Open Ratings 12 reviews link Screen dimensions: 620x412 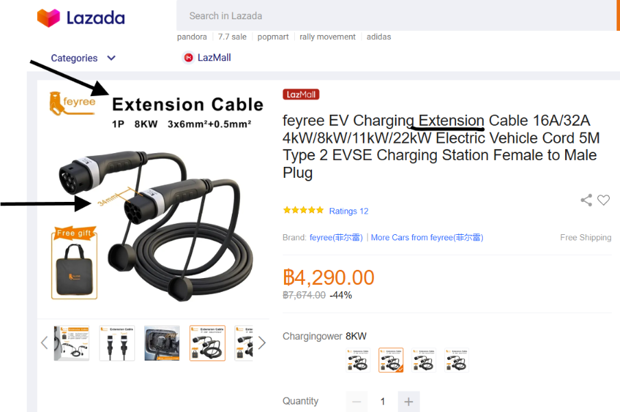pyautogui.click(x=348, y=211)
